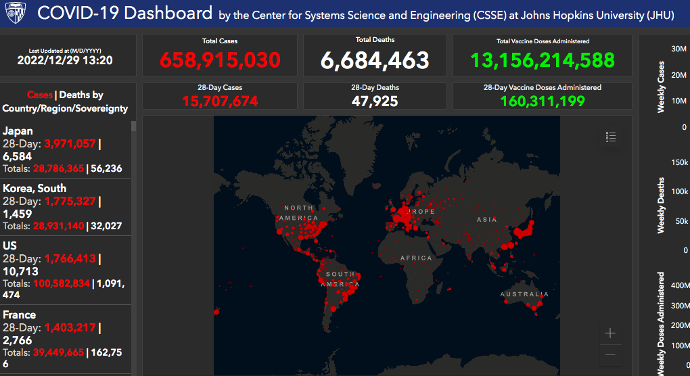The image size is (690, 376).
Task: Select Korea, South in the country list
Action: [65, 207]
